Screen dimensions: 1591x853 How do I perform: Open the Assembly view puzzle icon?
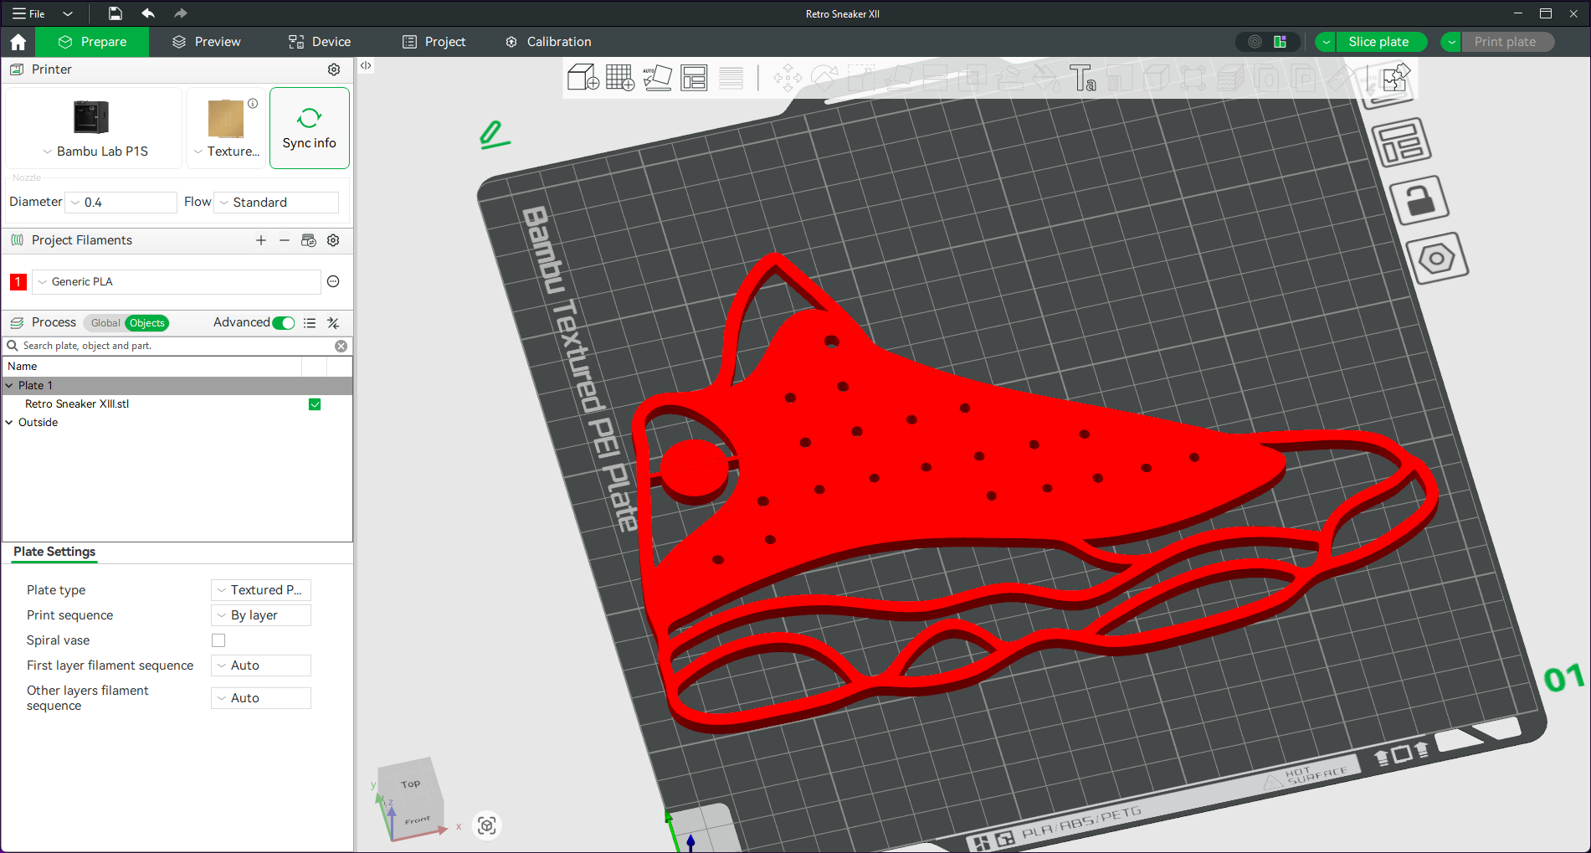[x=1395, y=78]
